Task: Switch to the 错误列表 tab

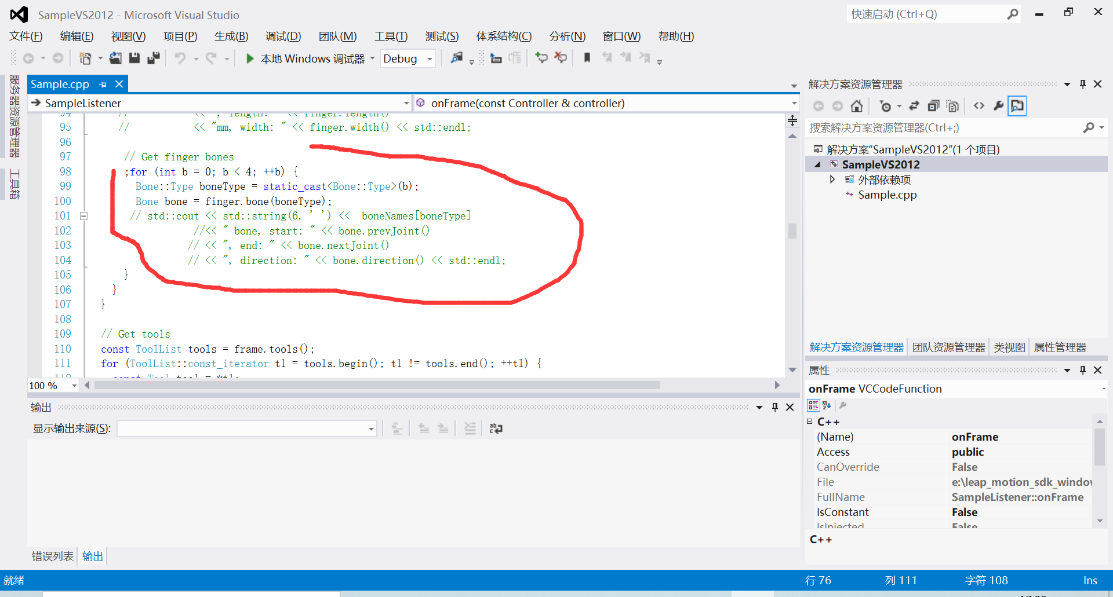Action: (x=53, y=556)
